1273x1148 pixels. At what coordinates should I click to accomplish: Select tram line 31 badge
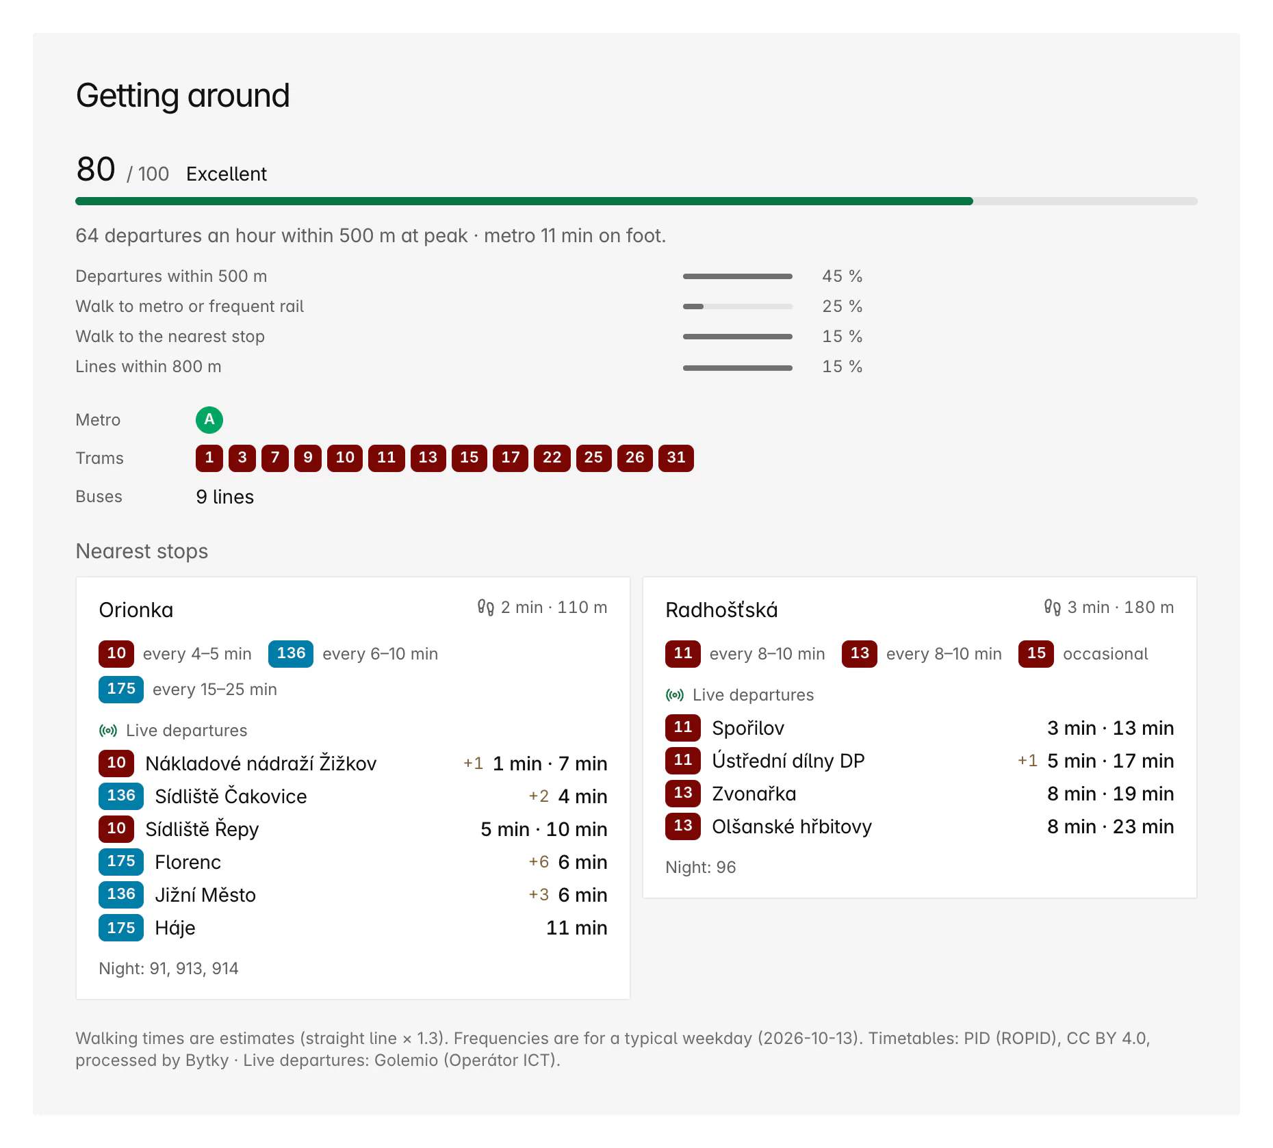pyautogui.click(x=676, y=458)
